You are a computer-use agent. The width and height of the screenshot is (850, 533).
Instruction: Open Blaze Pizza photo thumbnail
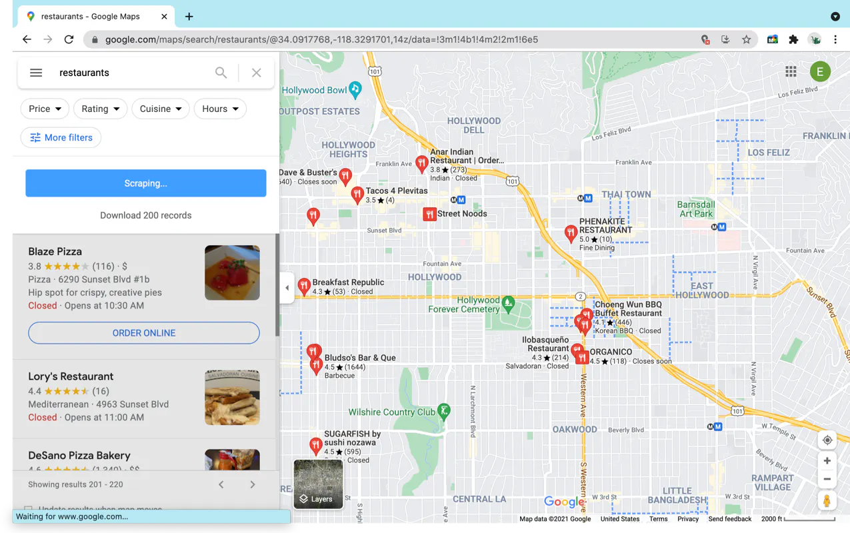point(232,272)
